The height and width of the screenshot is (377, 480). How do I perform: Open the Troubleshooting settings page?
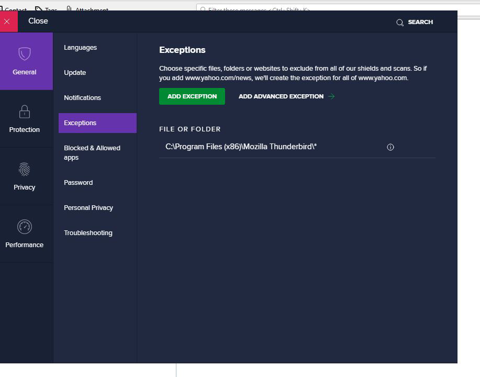pyautogui.click(x=88, y=233)
